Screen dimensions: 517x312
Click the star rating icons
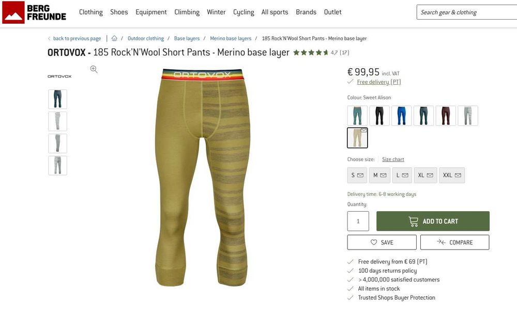(x=311, y=52)
